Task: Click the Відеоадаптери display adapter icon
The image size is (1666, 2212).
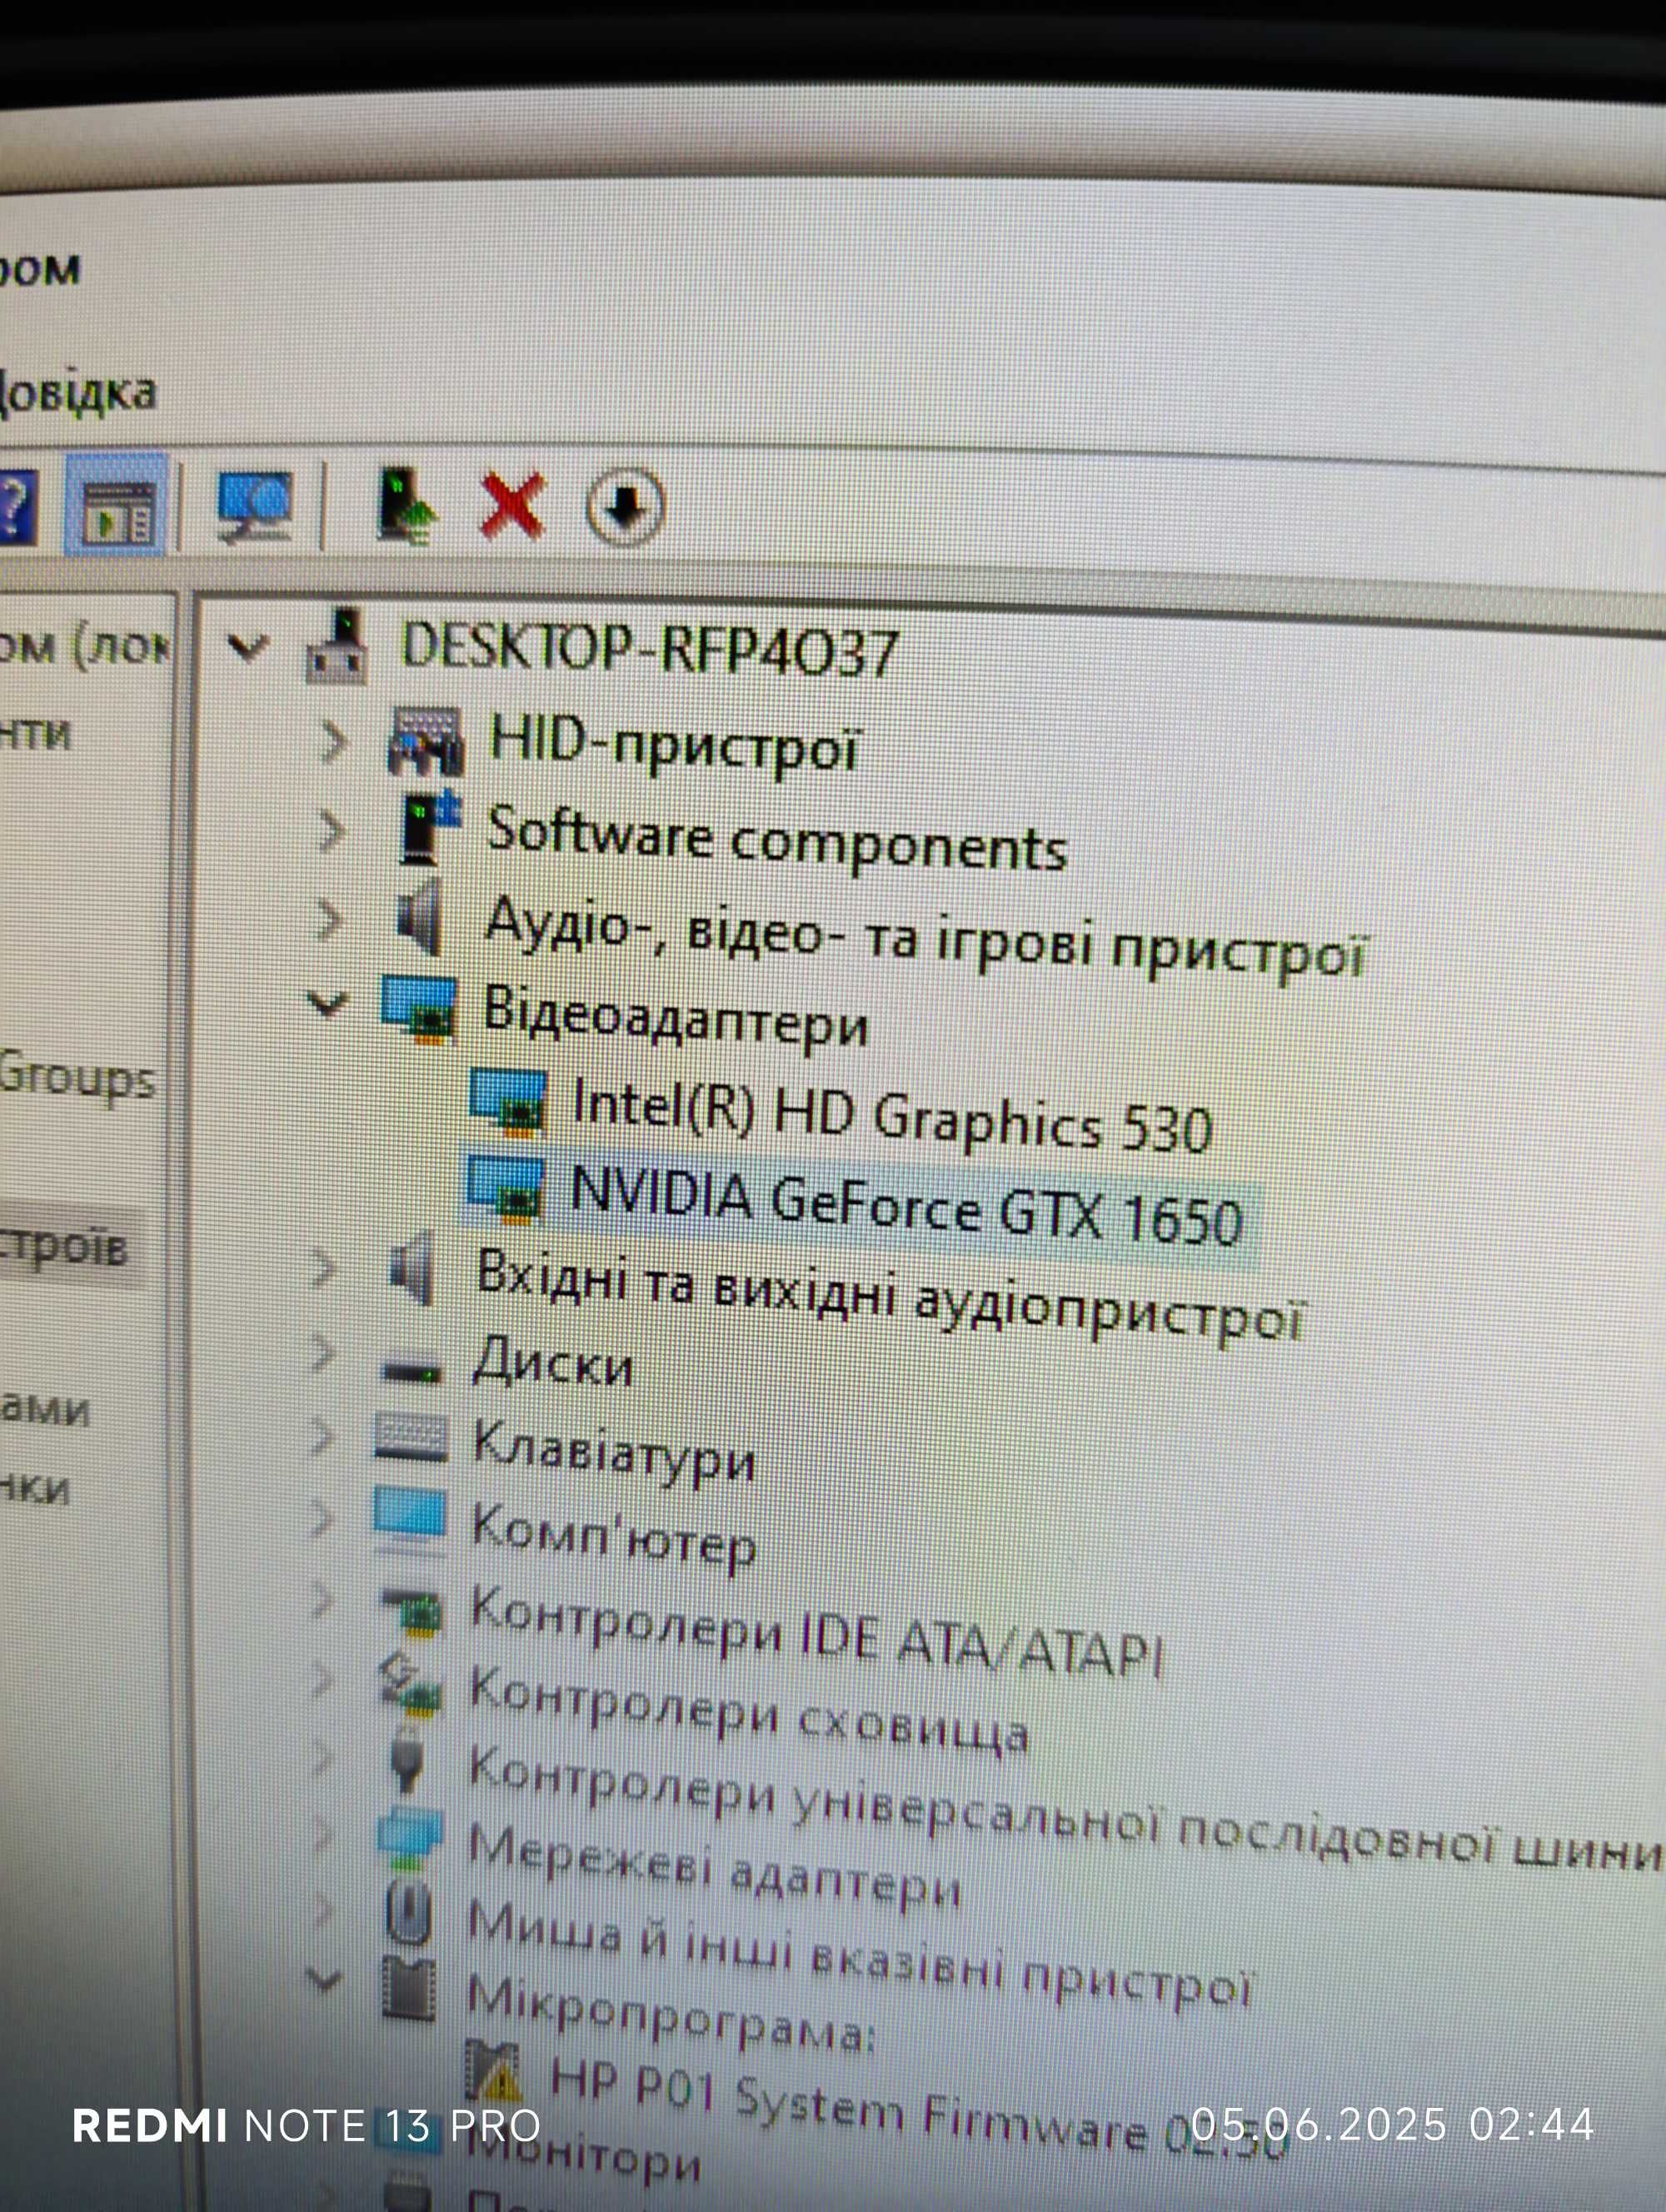Action: click(418, 1010)
